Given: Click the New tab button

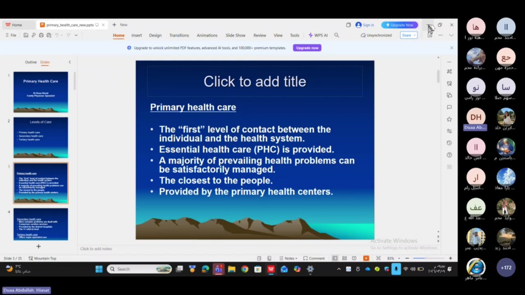Looking at the screenshot, I should tap(120, 25).
